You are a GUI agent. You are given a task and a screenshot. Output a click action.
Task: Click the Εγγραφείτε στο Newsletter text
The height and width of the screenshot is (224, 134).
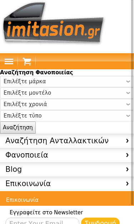[x=46, y=213]
